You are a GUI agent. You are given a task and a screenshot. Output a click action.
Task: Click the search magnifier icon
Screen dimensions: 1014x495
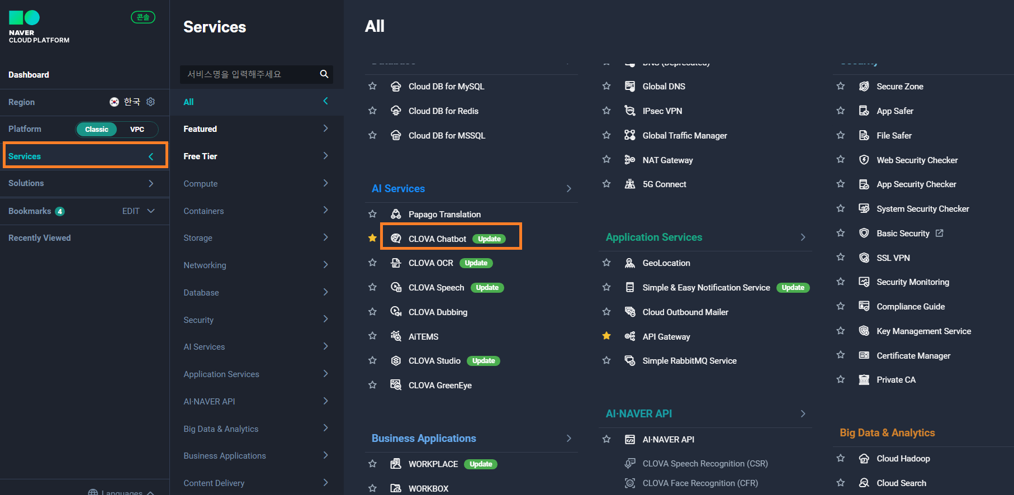[x=324, y=74]
